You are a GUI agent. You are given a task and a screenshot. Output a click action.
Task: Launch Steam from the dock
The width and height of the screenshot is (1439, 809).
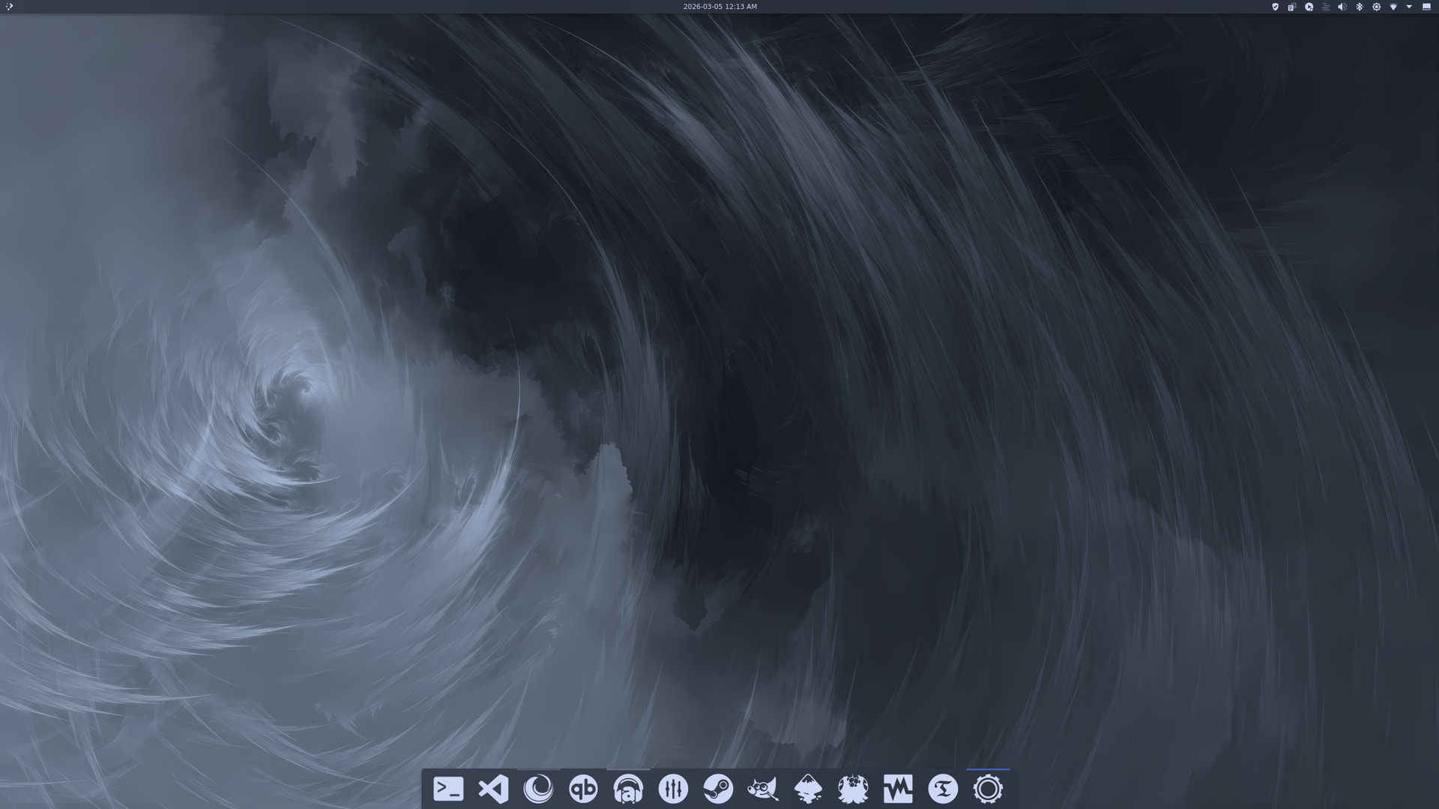tap(718, 789)
